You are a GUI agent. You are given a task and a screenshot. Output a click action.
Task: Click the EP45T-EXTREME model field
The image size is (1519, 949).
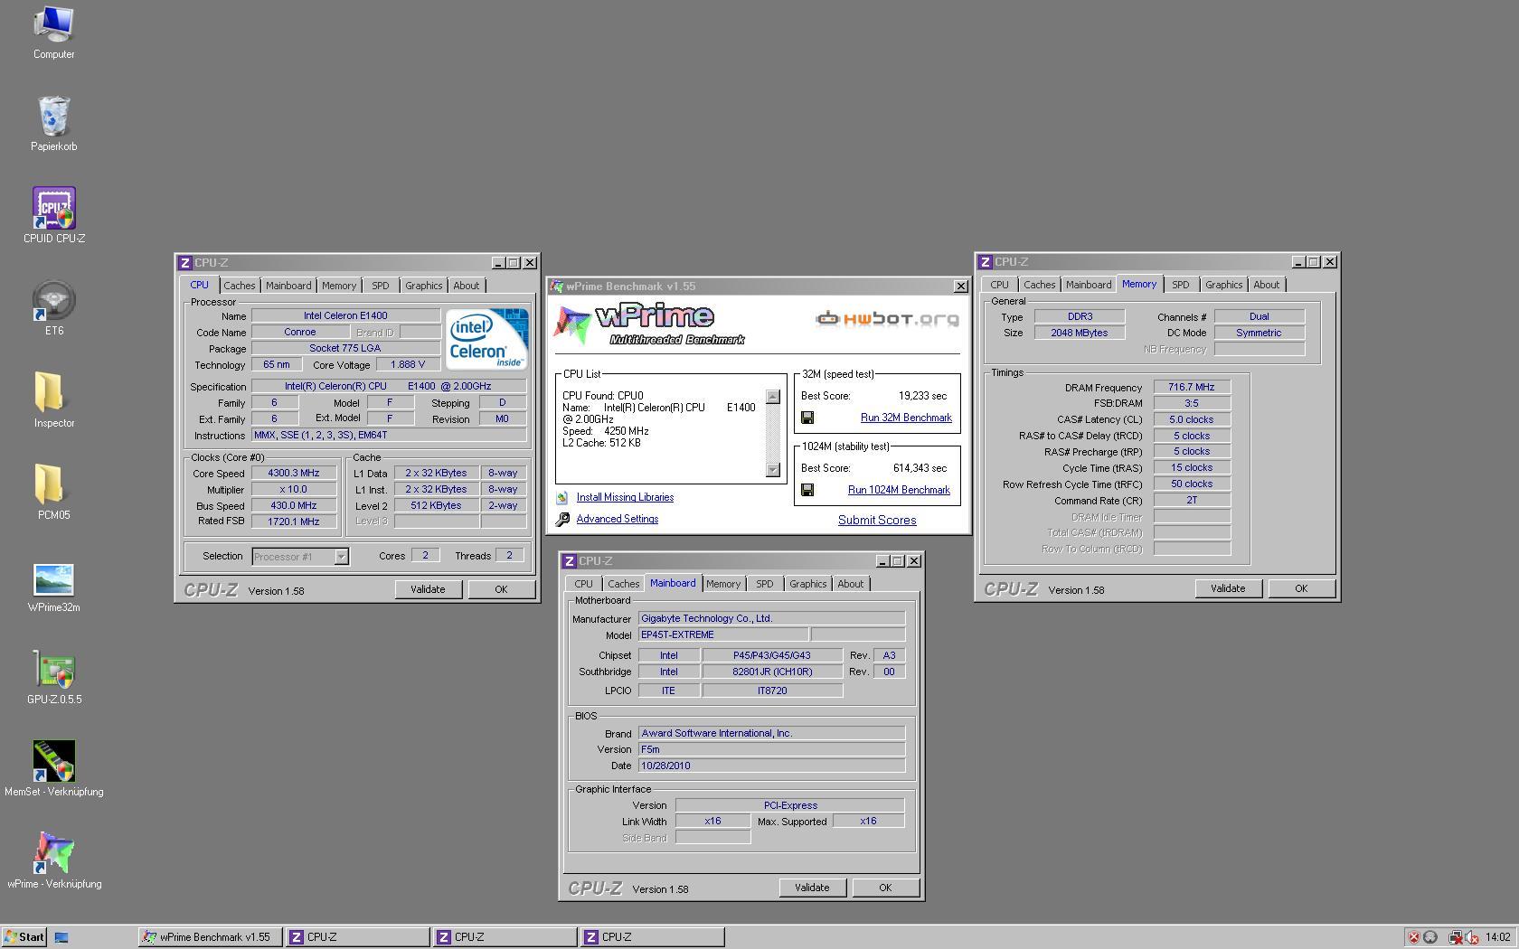point(723,634)
